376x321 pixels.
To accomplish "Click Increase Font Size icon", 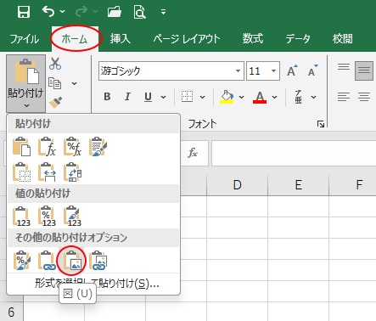I will coord(292,70).
